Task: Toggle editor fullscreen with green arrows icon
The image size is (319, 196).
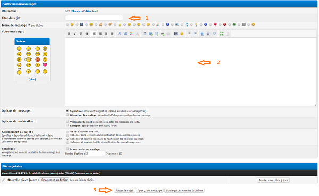Action: point(222,34)
